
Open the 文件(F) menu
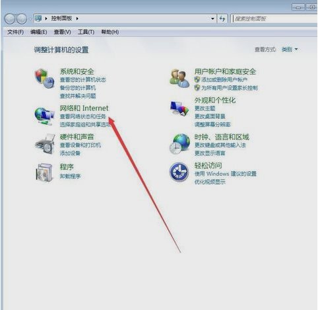15,32
